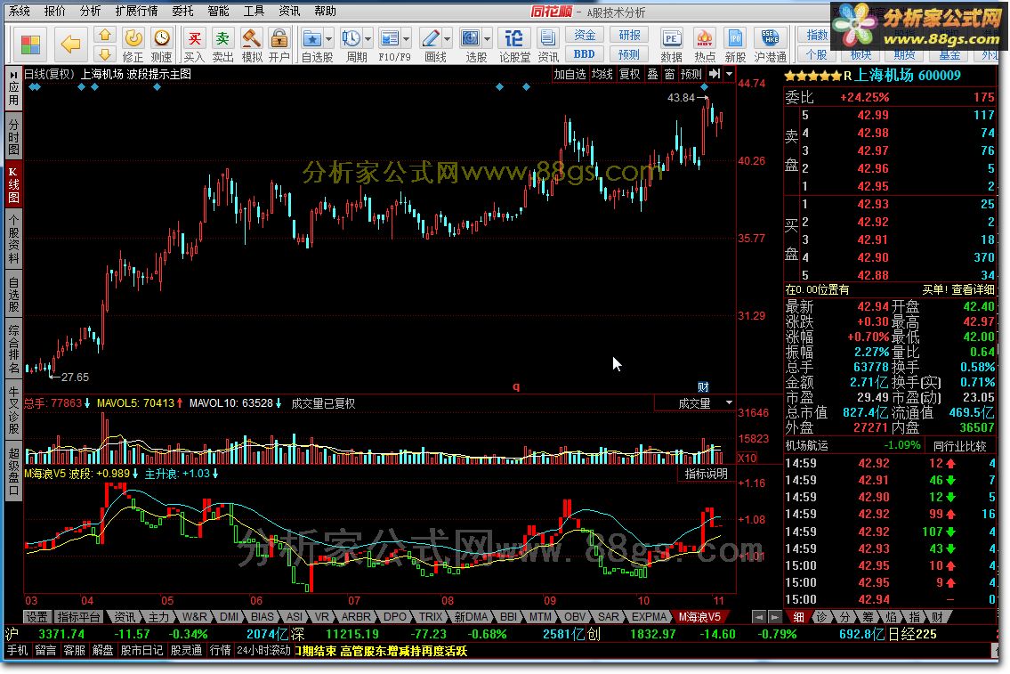Toggle 均线 moving average display

(x=602, y=74)
